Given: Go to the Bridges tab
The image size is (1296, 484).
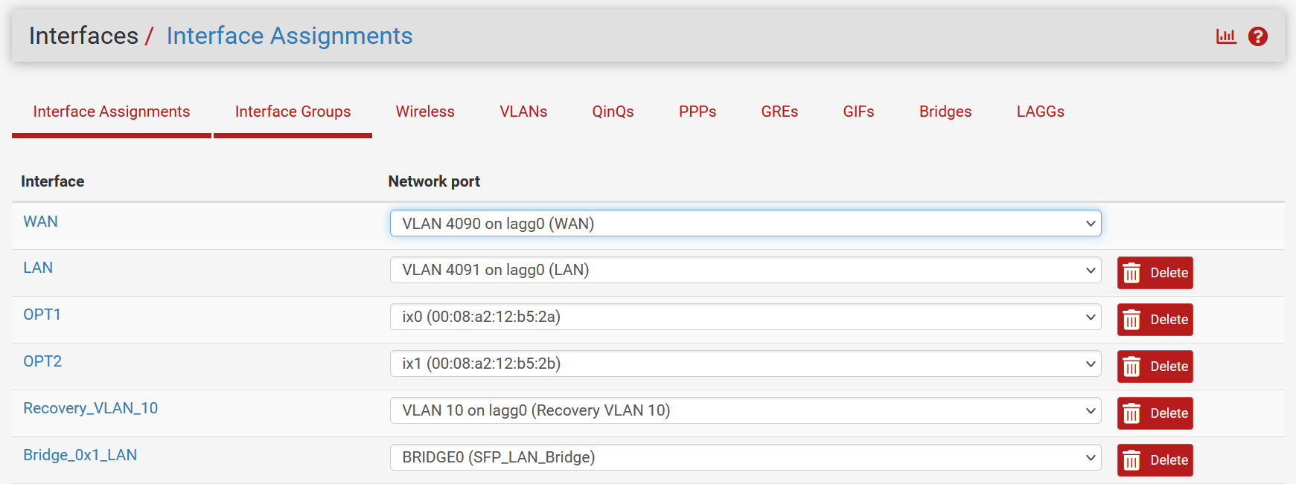Looking at the screenshot, I should click(x=945, y=112).
